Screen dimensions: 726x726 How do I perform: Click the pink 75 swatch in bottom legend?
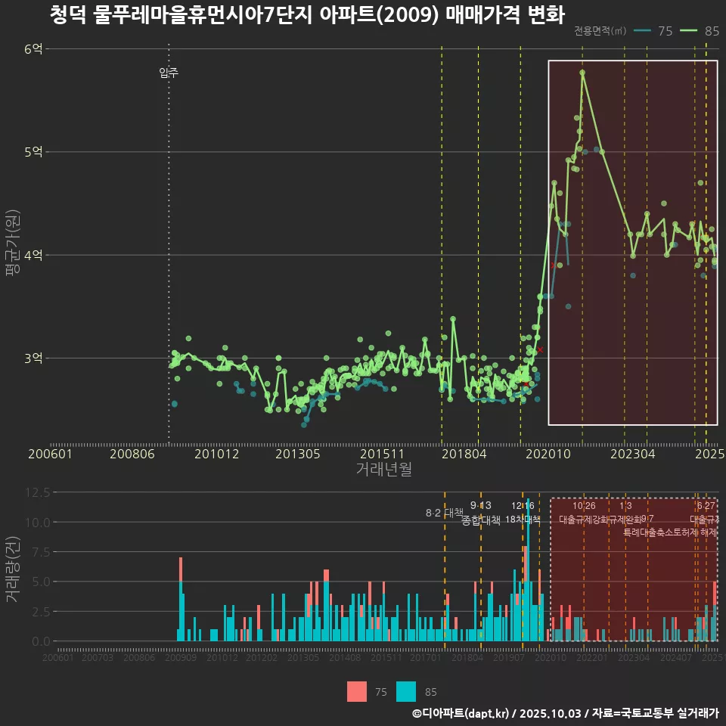[x=357, y=691]
